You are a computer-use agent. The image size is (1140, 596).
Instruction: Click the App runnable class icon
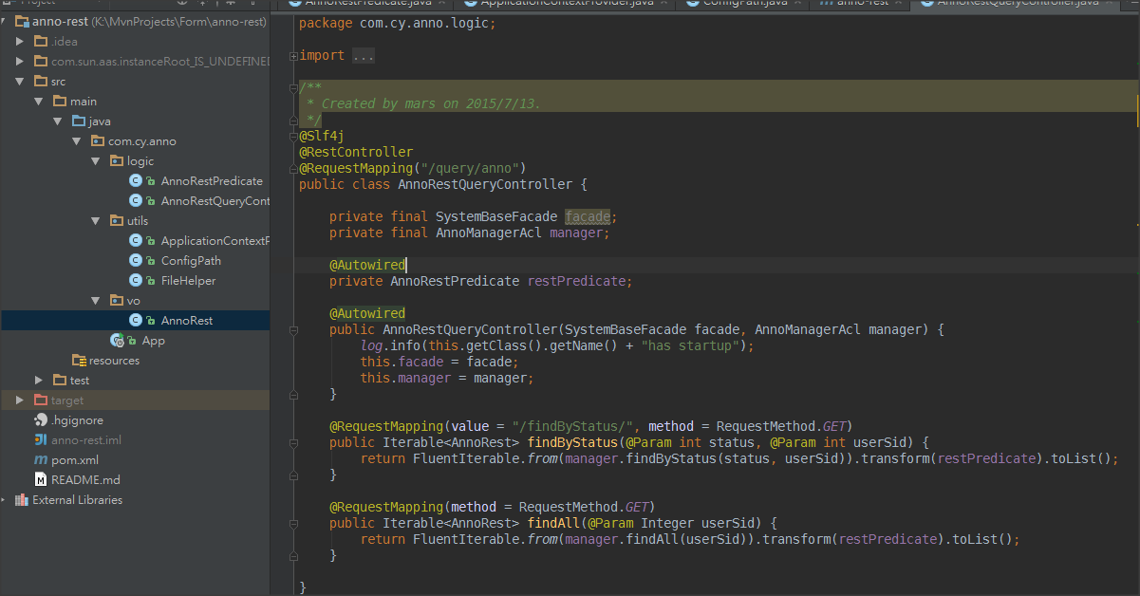117,340
